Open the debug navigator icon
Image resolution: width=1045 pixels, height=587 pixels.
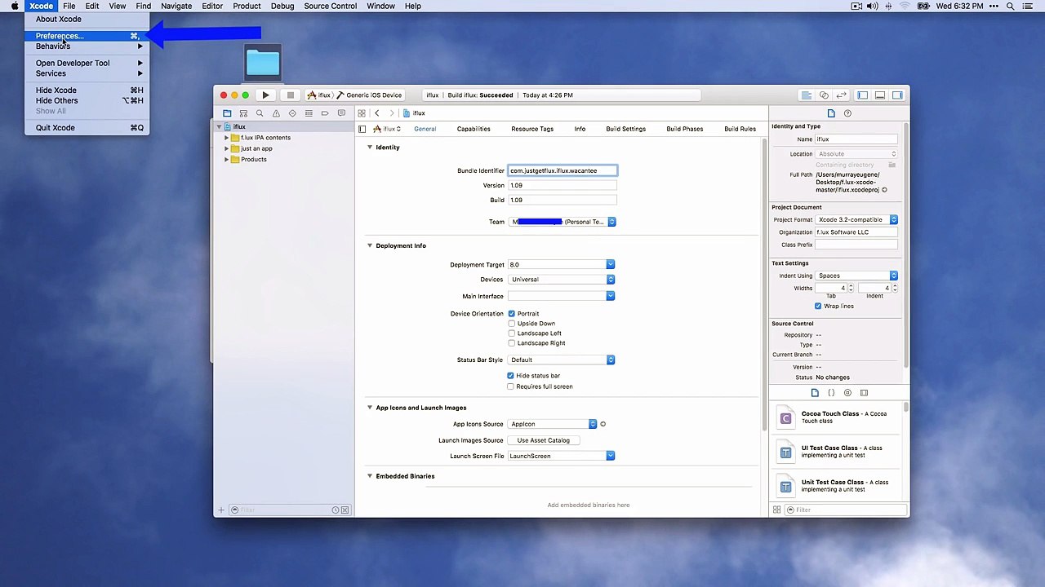click(x=309, y=113)
